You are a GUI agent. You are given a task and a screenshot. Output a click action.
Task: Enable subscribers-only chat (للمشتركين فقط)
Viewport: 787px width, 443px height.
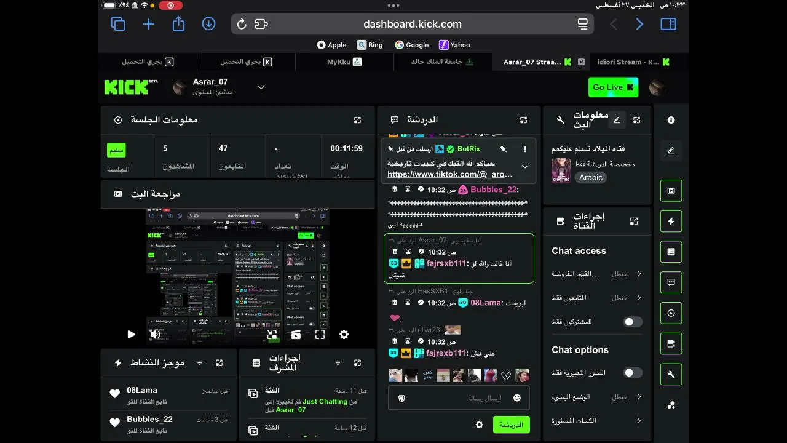(633, 322)
